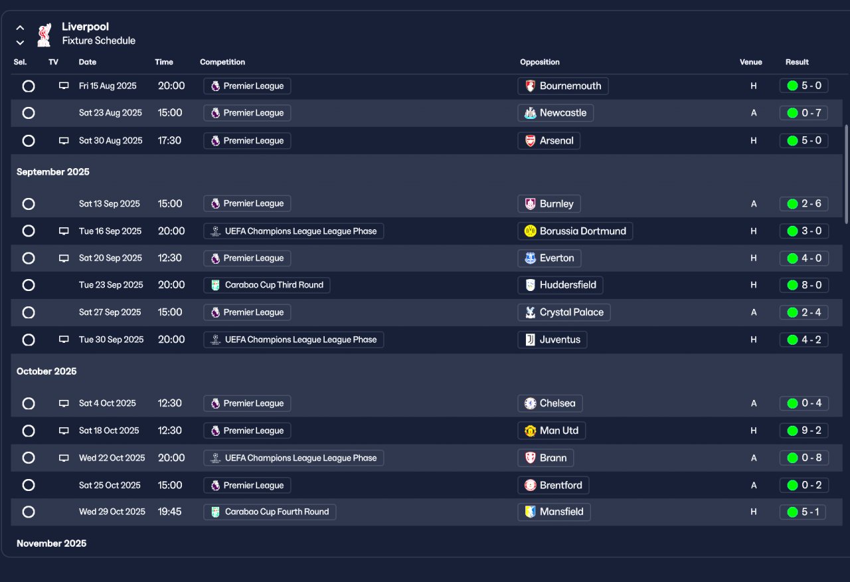The width and height of the screenshot is (850, 582).
Task: Click the TV icon on the Borussia Dortmund row
Action: pyautogui.click(x=64, y=231)
